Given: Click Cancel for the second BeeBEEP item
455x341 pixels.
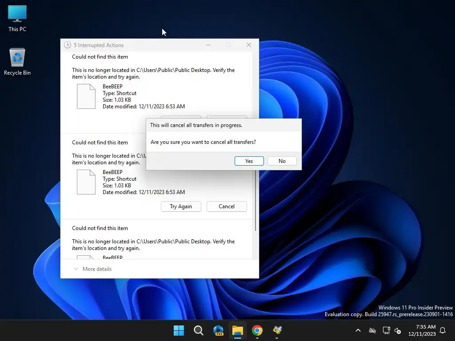Looking at the screenshot, I should tap(227, 206).
